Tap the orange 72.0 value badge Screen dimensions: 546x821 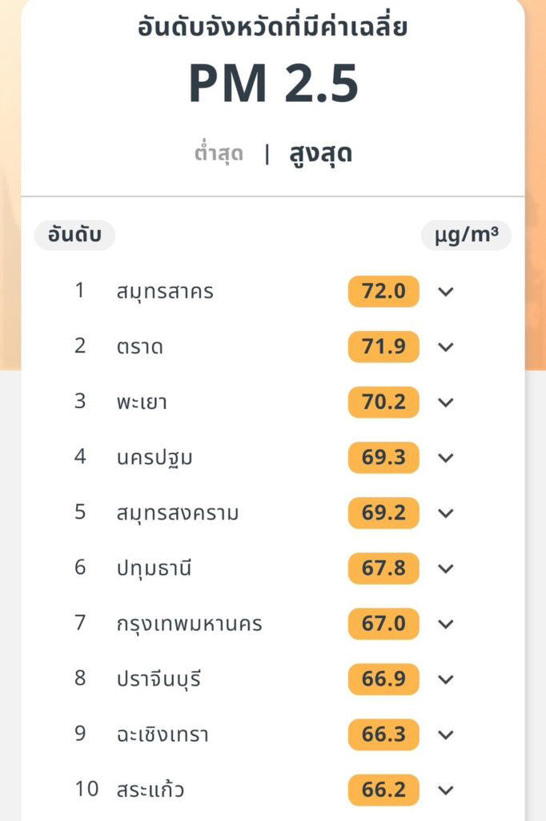point(383,292)
